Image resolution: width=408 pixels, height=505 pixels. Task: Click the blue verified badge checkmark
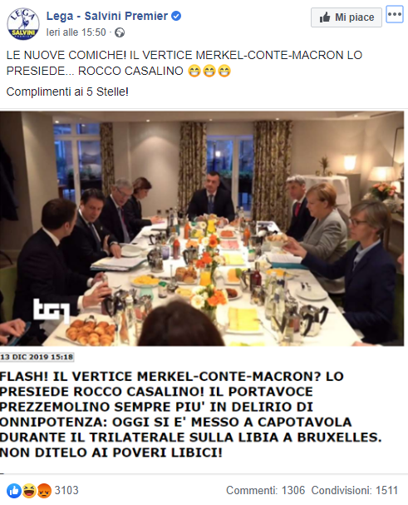tap(176, 16)
